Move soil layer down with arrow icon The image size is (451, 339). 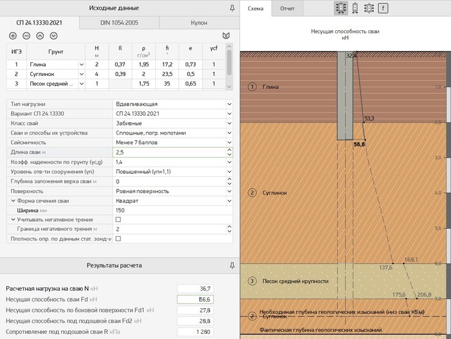click(x=53, y=36)
